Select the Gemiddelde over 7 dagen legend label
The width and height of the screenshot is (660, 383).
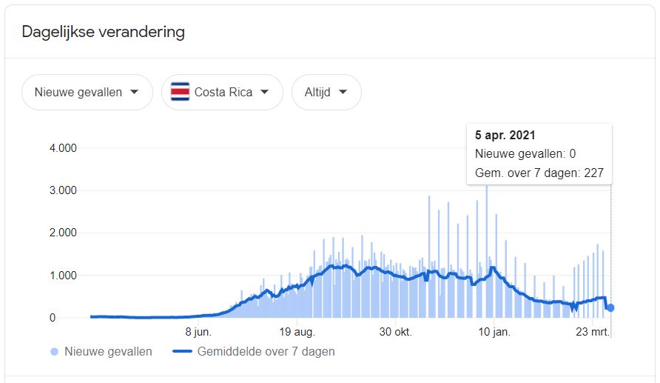(x=266, y=351)
